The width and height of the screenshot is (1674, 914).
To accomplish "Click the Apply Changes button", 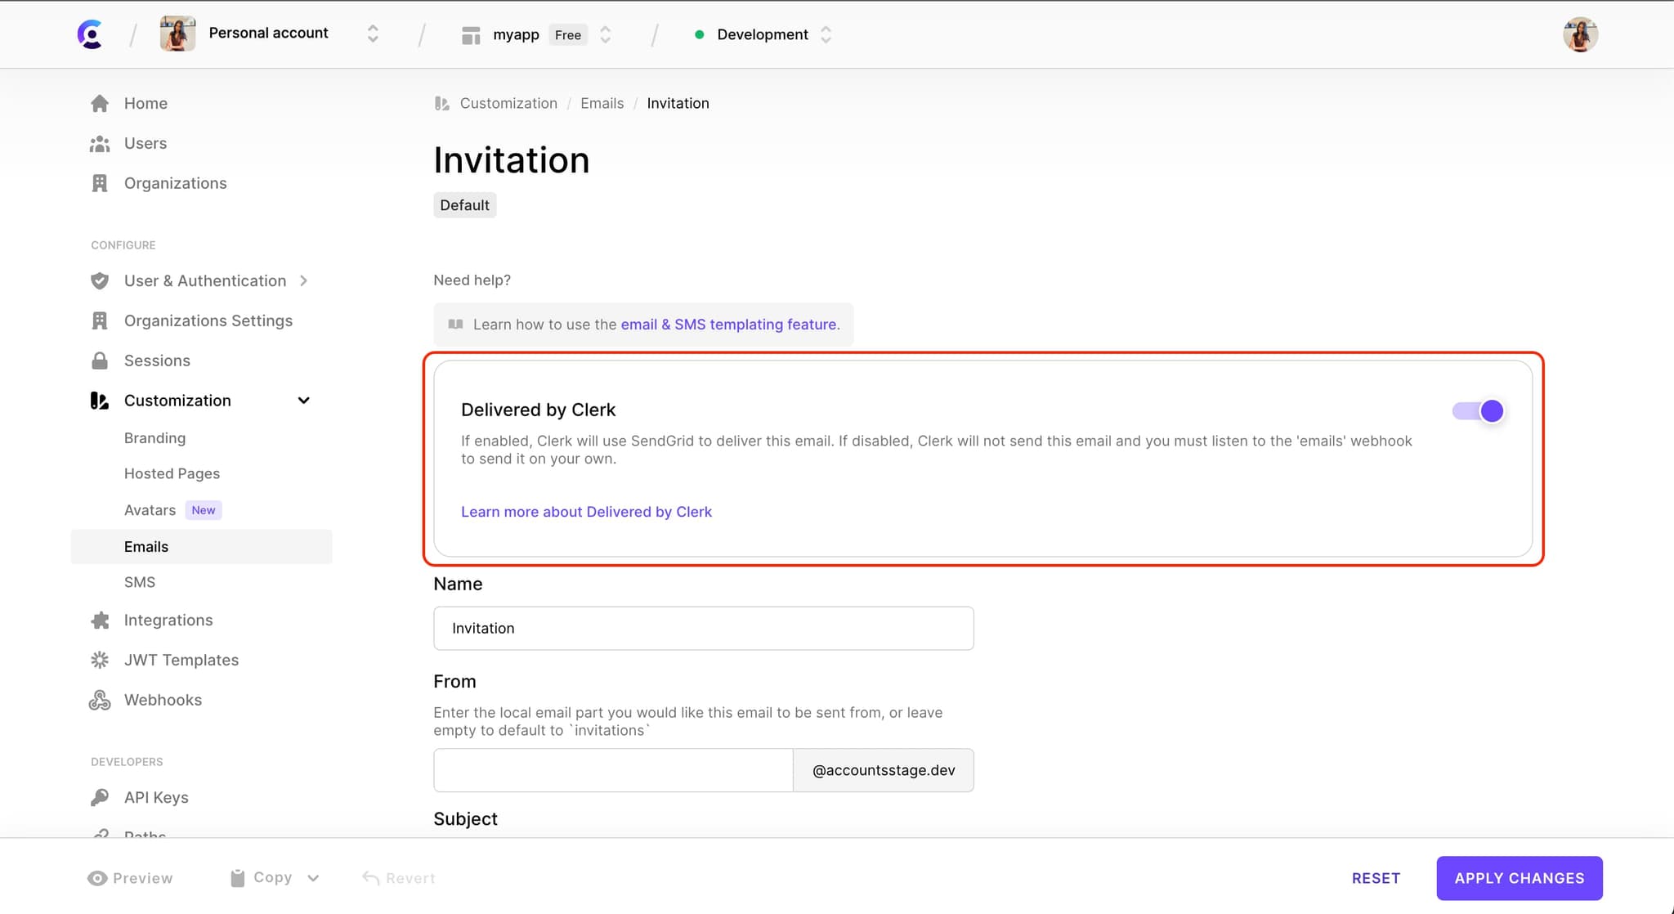I will (x=1519, y=878).
